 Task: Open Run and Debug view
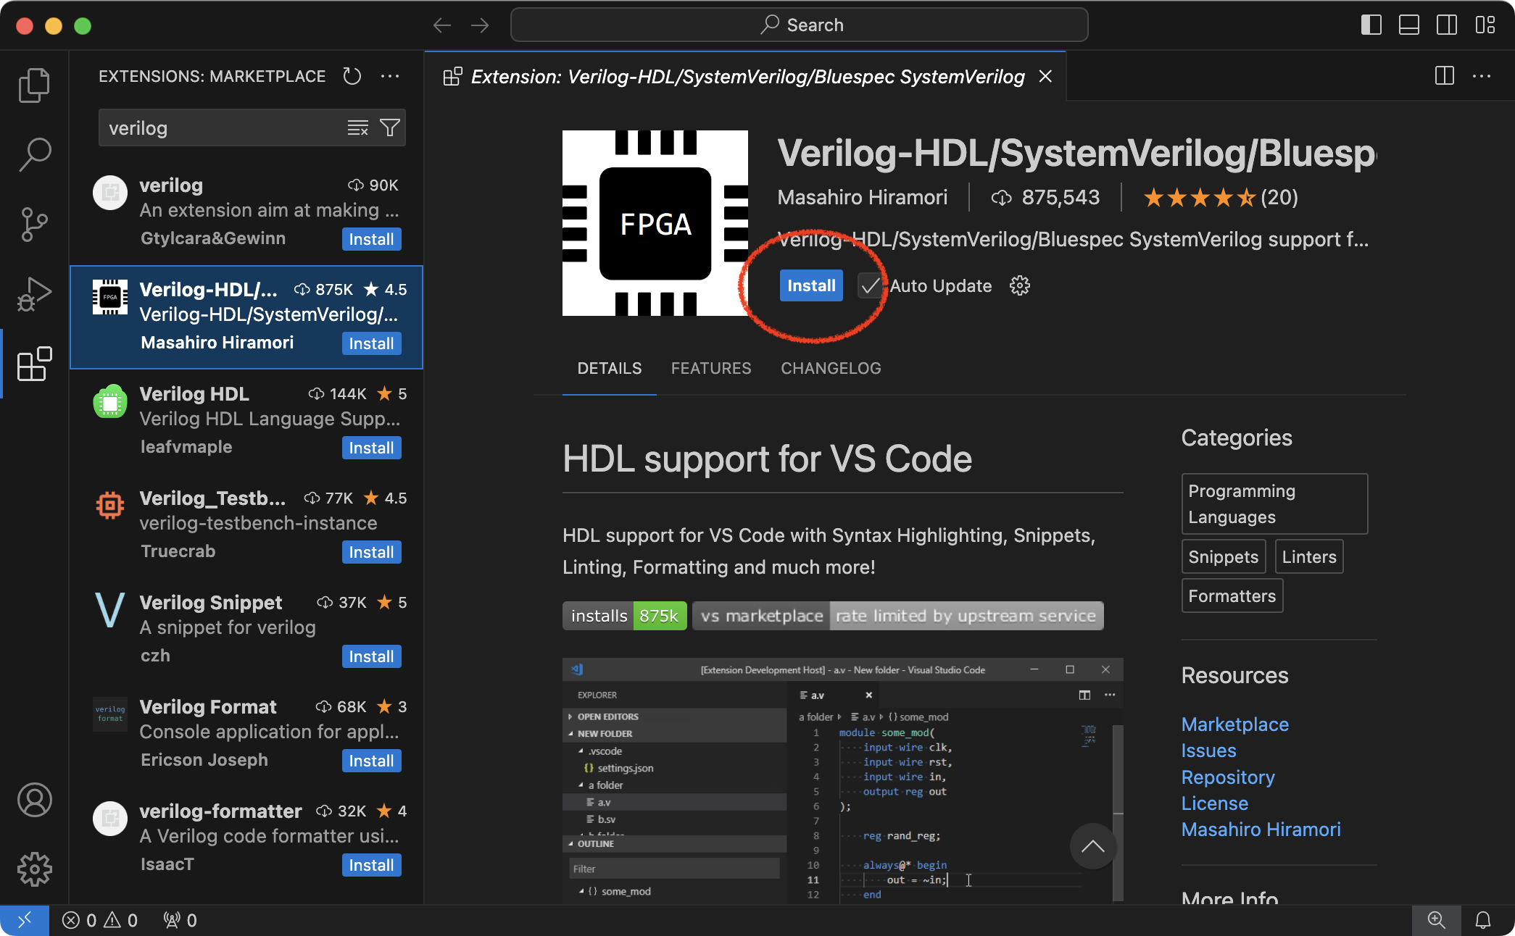click(x=34, y=293)
